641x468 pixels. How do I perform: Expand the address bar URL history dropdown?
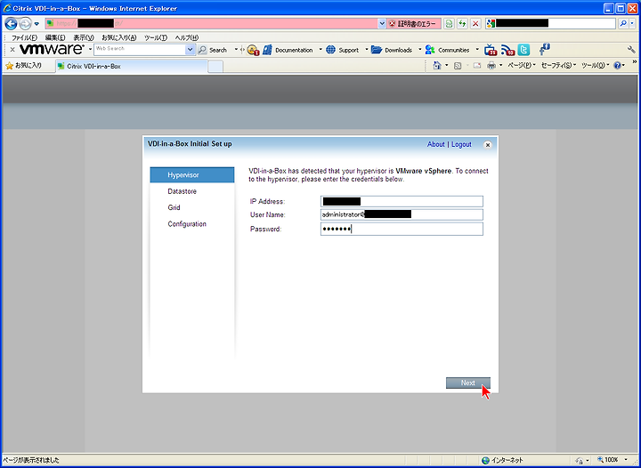381,24
